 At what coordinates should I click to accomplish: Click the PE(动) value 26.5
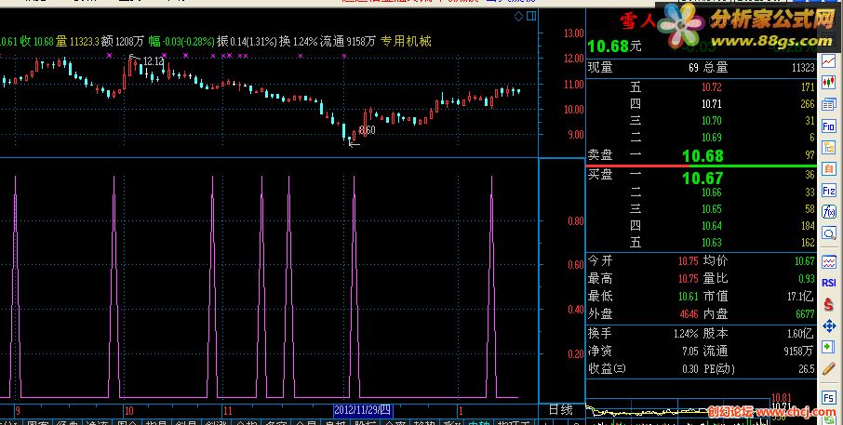pyautogui.click(x=807, y=369)
